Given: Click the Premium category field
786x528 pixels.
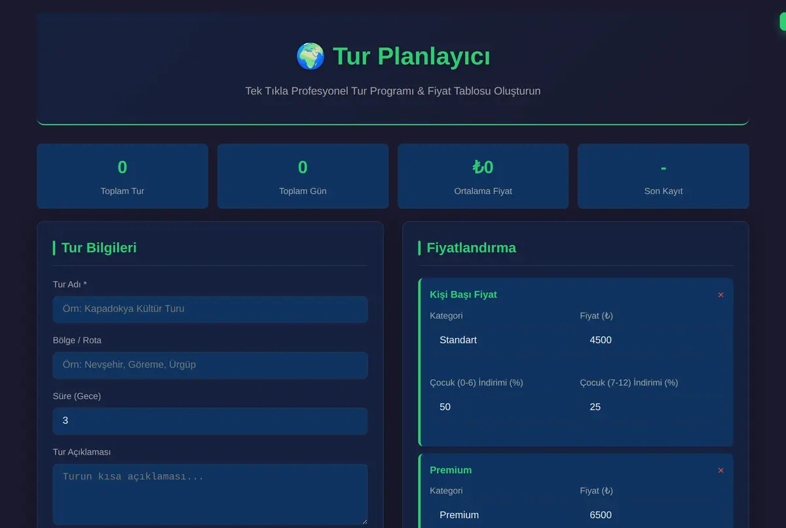Looking at the screenshot, I should pyautogui.click(x=500, y=515).
